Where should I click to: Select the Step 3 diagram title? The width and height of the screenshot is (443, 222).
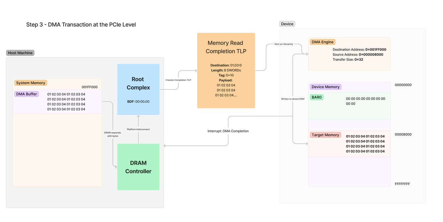(x=81, y=25)
